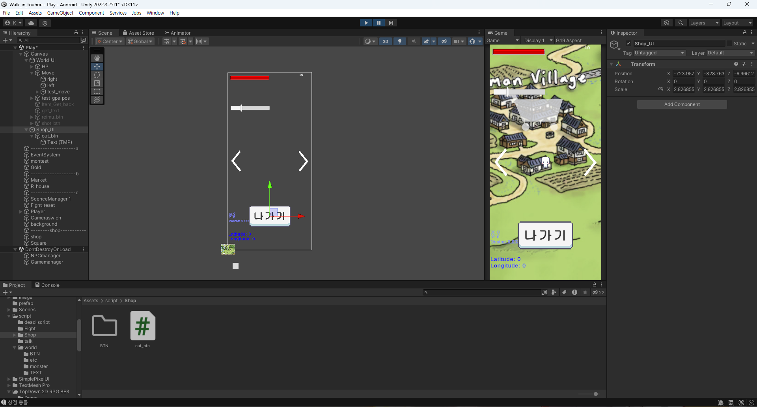Open Unity Cloud from toolbar icon

click(x=31, y=23)
